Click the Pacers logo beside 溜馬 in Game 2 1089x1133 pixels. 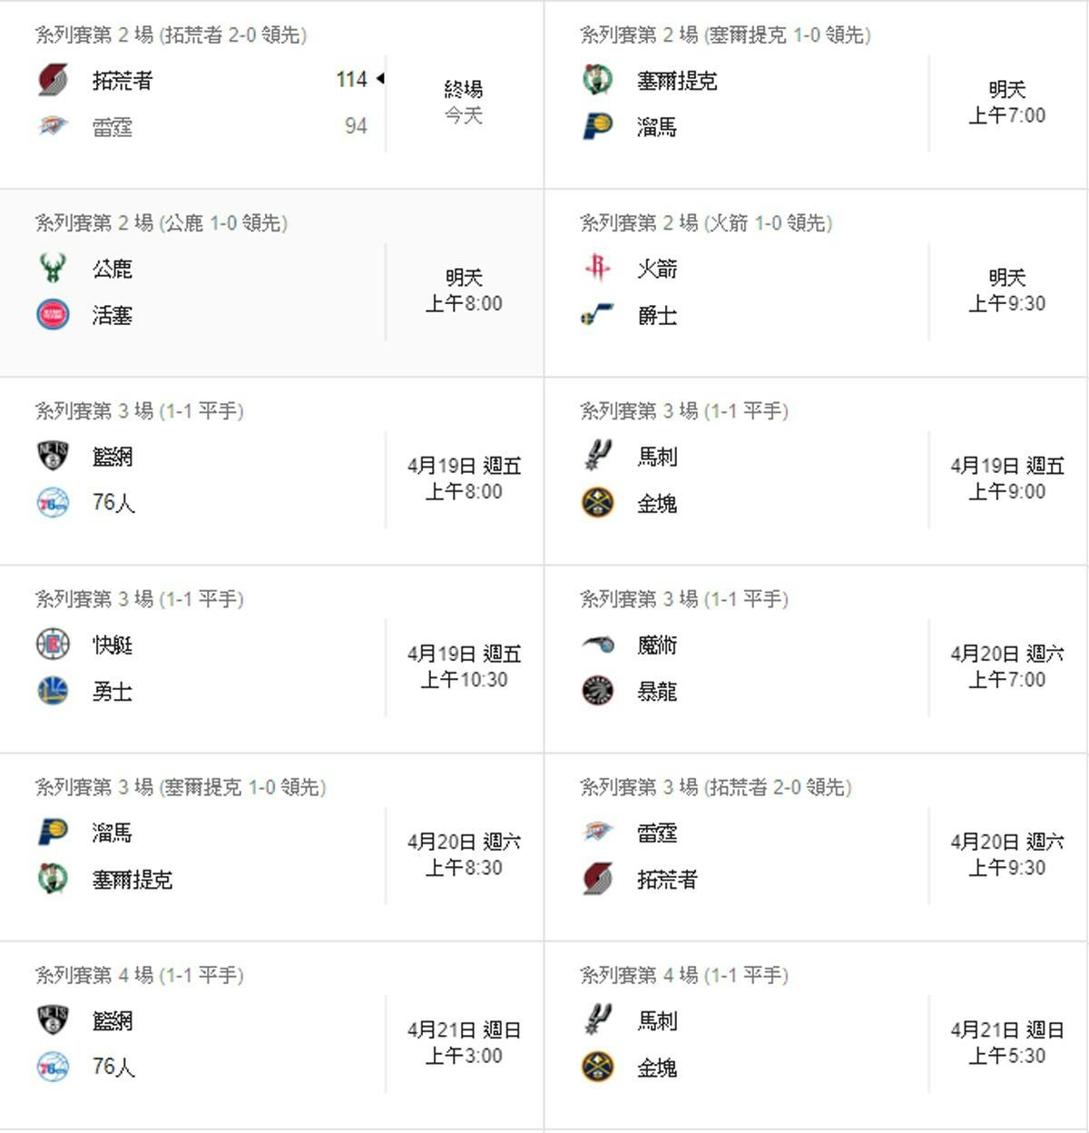(x=597, y=126)
